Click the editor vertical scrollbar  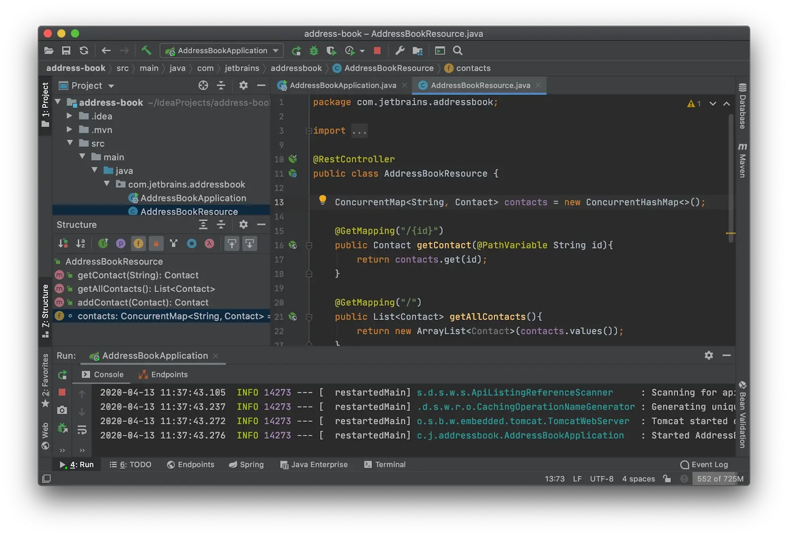coord(731,177)
